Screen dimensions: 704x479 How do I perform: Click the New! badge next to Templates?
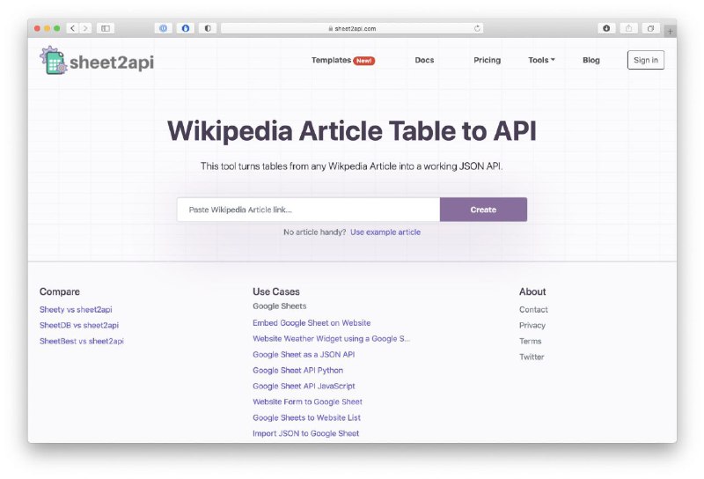[x=364, y=61]
